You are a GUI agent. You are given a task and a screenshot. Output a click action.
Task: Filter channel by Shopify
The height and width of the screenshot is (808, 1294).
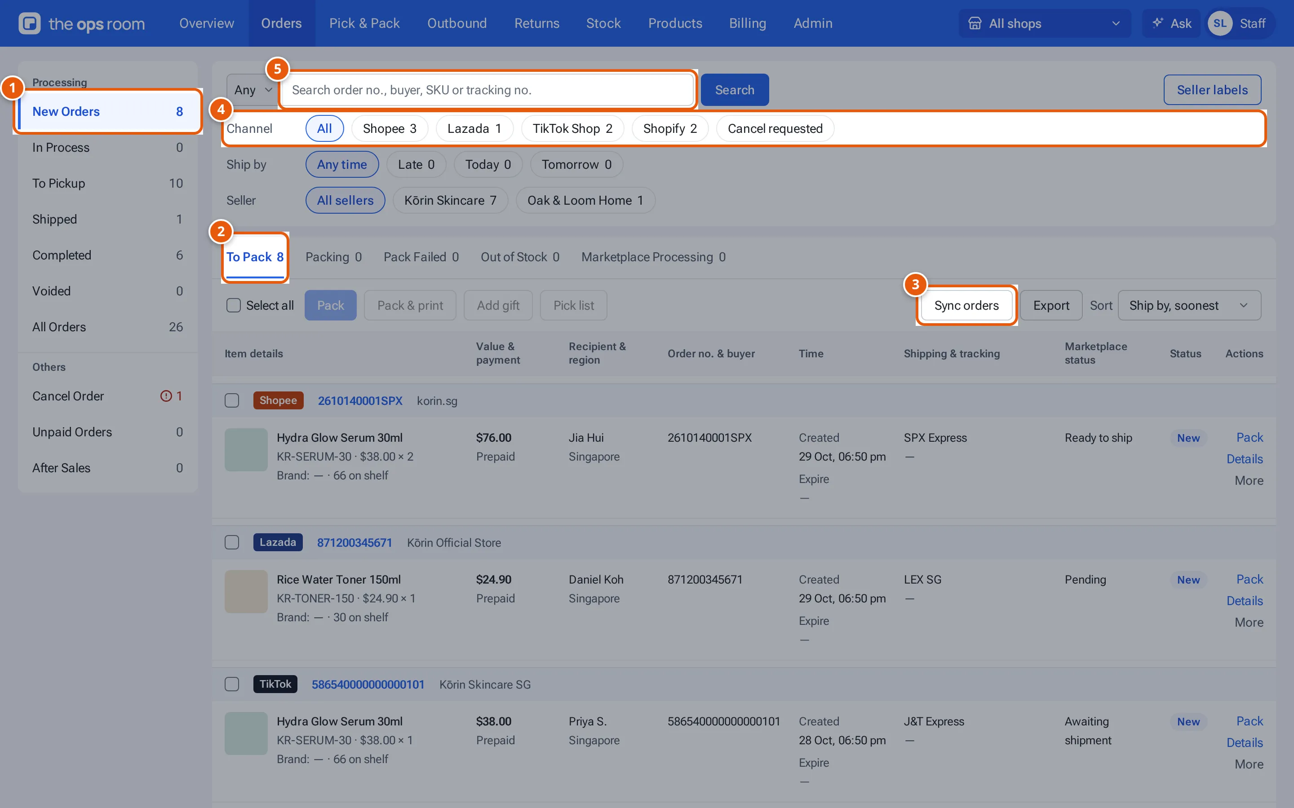[x=670, y=128]
